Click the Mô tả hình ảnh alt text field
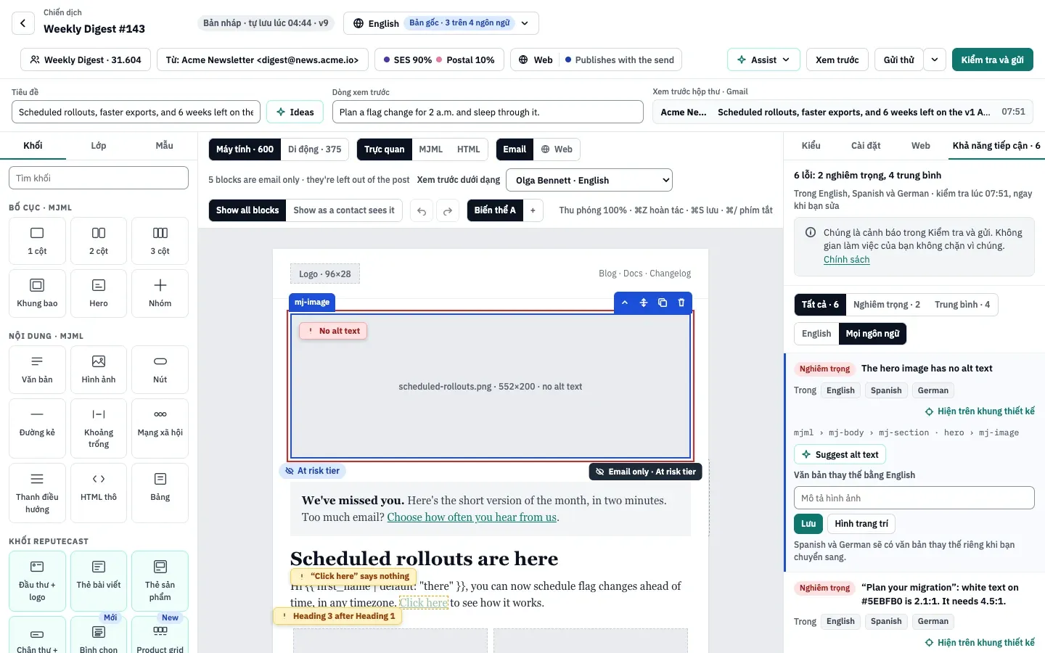Screen dimensions: 1045x653 coord(914,498)
